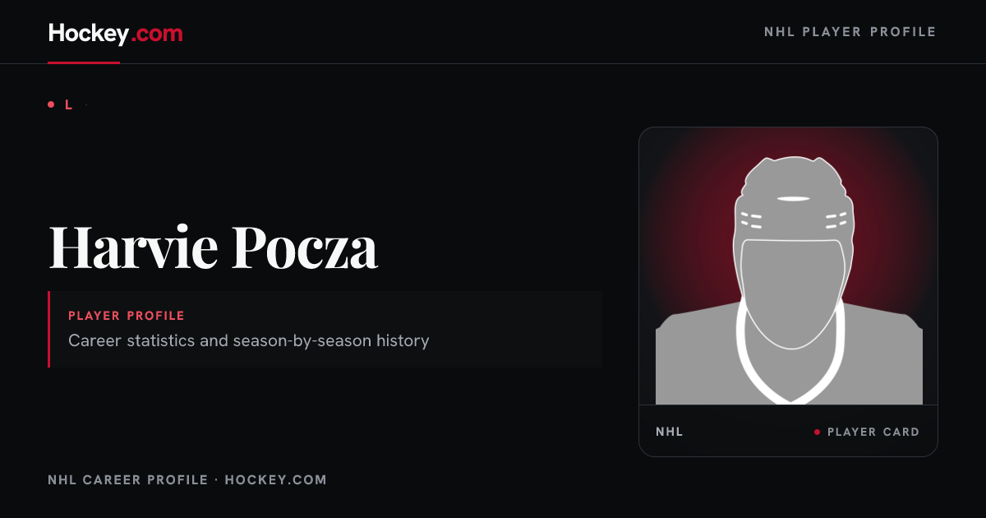Click the helmet visor vent slot
This screenshot has height=518, width=986.
tap(793, 199)
